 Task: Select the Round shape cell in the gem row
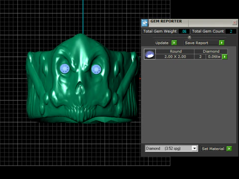pyautogui.click(x=175, y=51)
